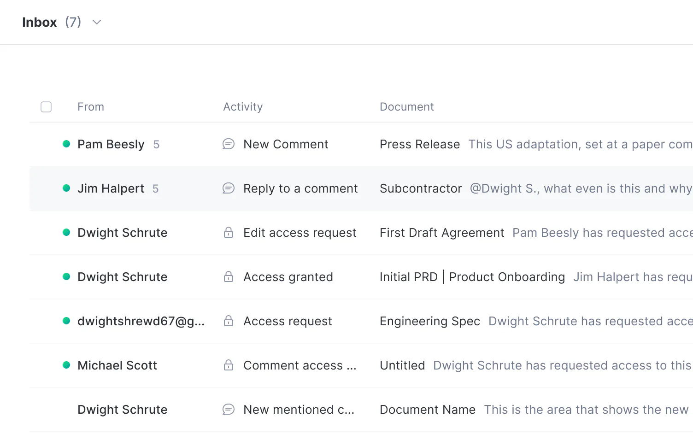Click lock icon beside Comment access
The height and width of the screenshot is (446, 693).
click(229, 365)
